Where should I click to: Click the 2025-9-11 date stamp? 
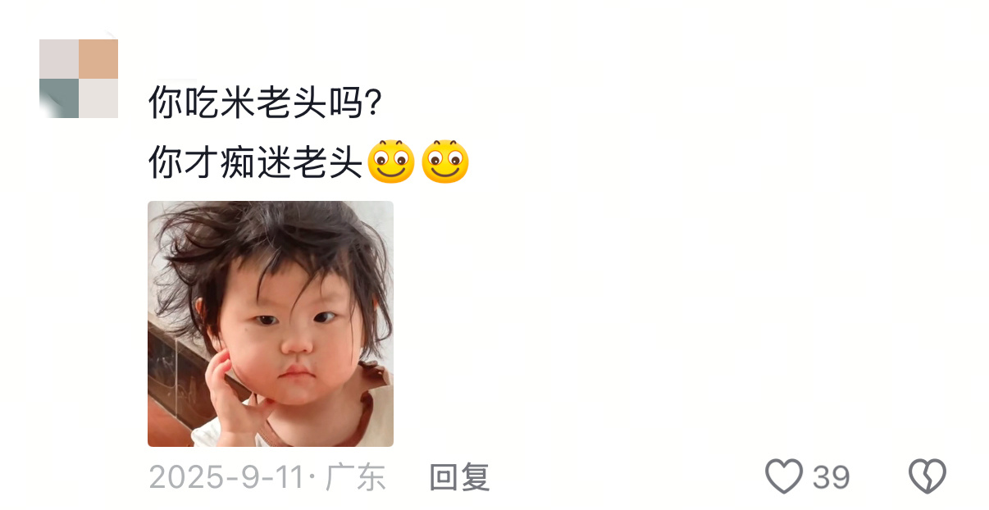[226, 477]
